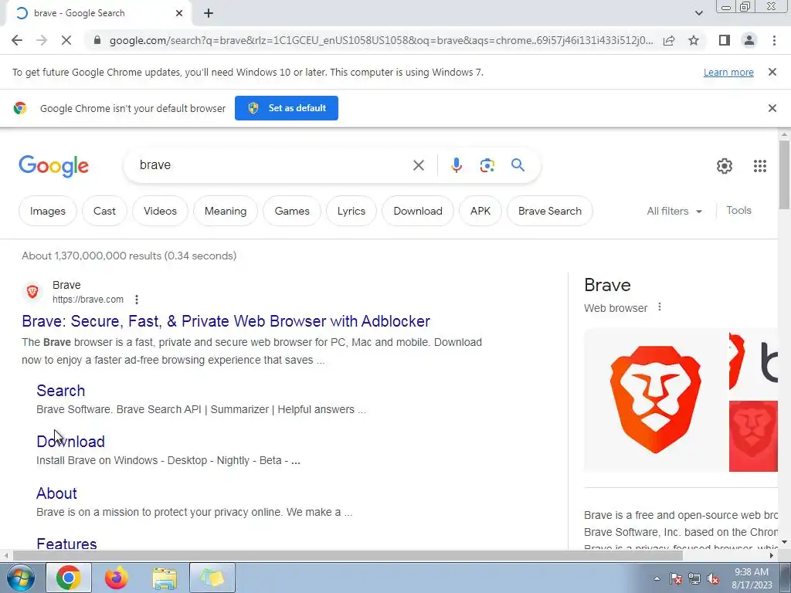Select the Games filter chip
Viewport: 791px width, 593px height.
click(292, 211)
